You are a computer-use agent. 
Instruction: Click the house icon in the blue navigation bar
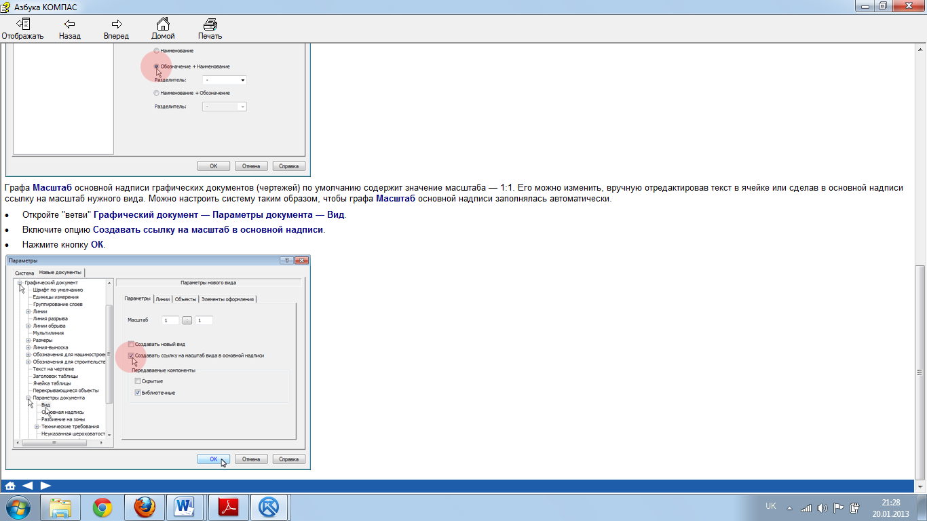[10, 486]
